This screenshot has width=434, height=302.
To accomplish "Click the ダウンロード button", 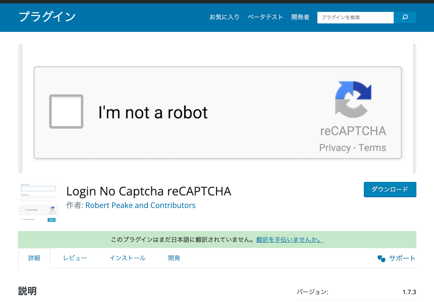I will 390,189.
